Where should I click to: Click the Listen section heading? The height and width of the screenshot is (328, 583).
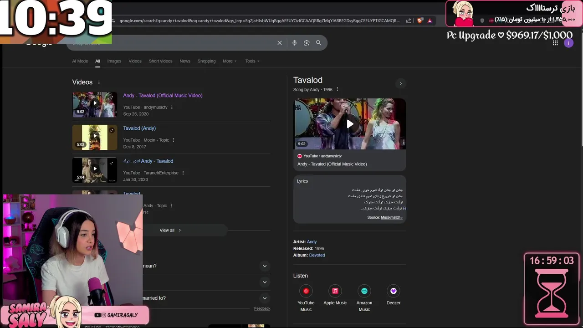coord(301,276)
